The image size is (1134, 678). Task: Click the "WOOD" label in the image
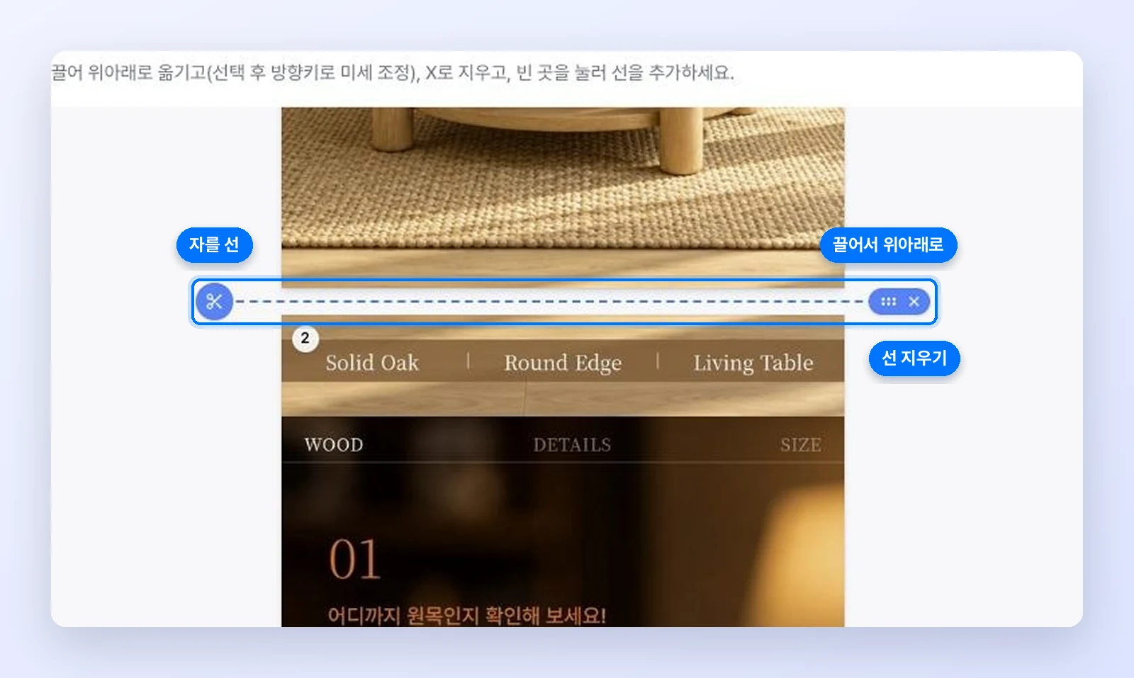334,445
